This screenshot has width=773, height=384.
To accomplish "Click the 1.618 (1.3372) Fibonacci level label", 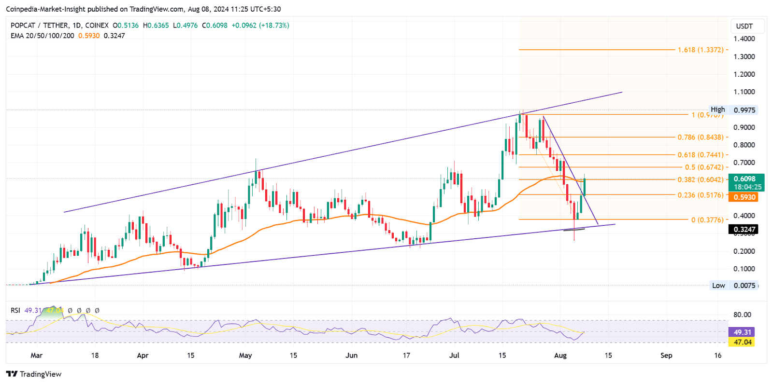I will tap(701, 50).
